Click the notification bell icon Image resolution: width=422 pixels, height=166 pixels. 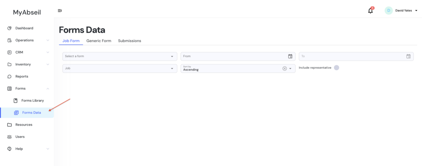[370, 11]
